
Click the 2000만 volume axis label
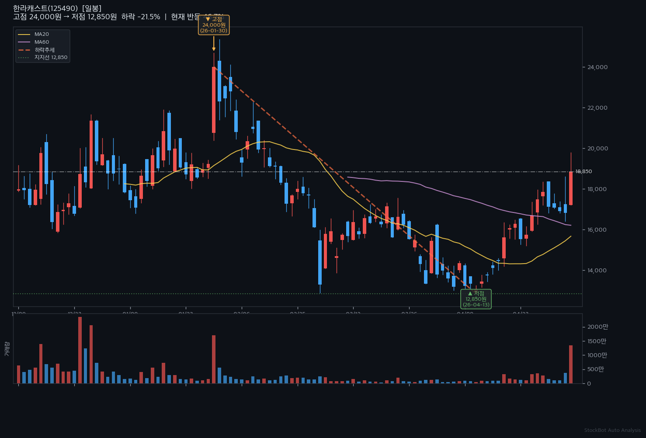[x=597, y=327]
